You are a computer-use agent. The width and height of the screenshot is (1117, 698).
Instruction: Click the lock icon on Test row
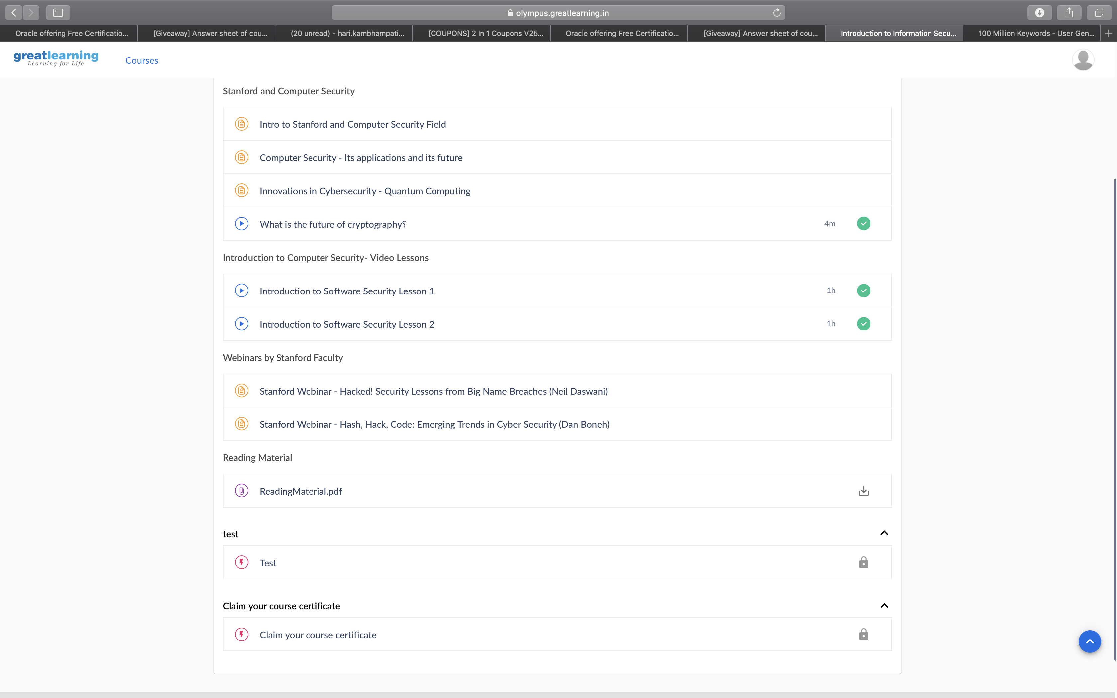coord(863,562)
